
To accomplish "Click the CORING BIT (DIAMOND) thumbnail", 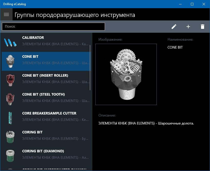I will pos(10,156).
